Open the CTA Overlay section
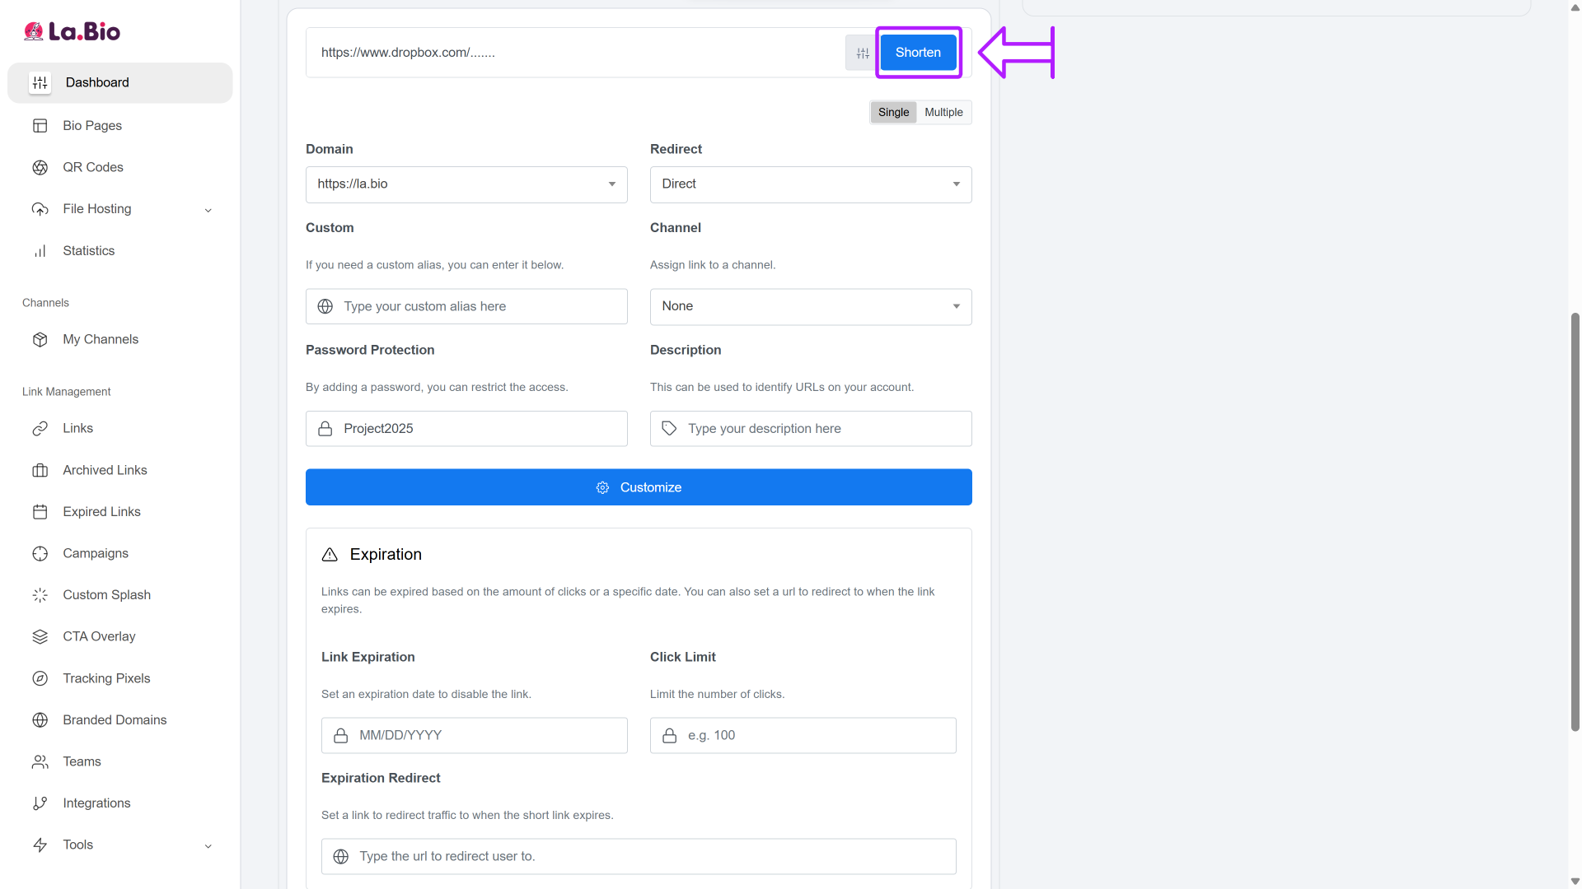The image size is (1582, 889). point(99,636)
